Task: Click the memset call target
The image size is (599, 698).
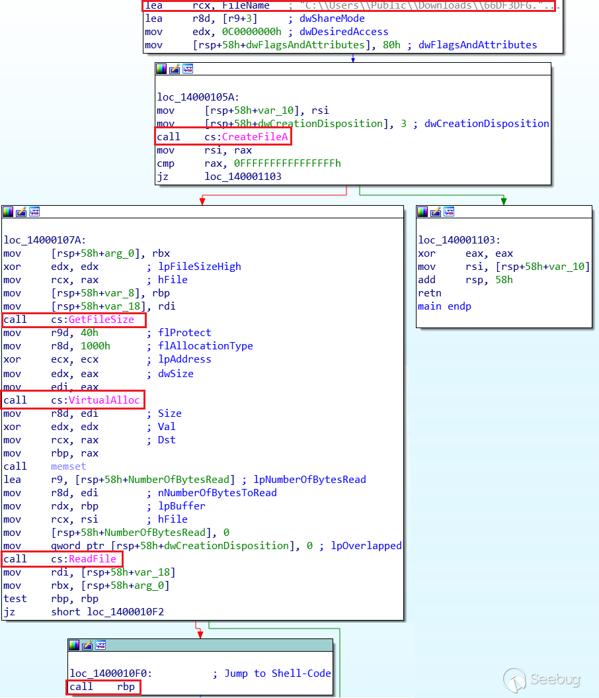Action: [69, 466]
